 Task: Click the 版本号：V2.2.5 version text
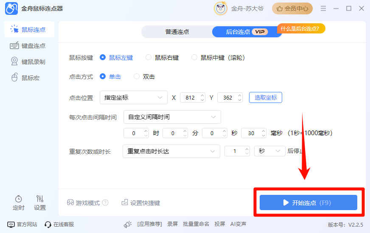click(x=345, y=225)
